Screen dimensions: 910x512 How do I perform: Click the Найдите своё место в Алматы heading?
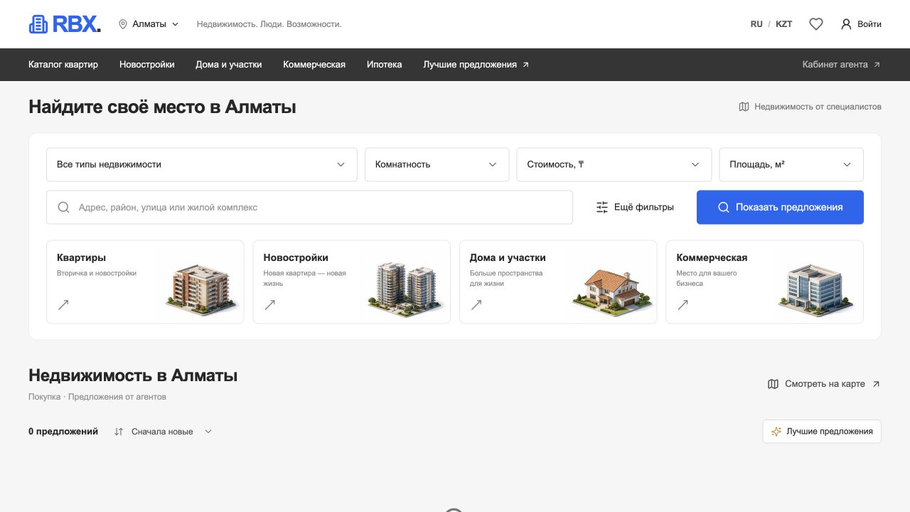[162, 107]
